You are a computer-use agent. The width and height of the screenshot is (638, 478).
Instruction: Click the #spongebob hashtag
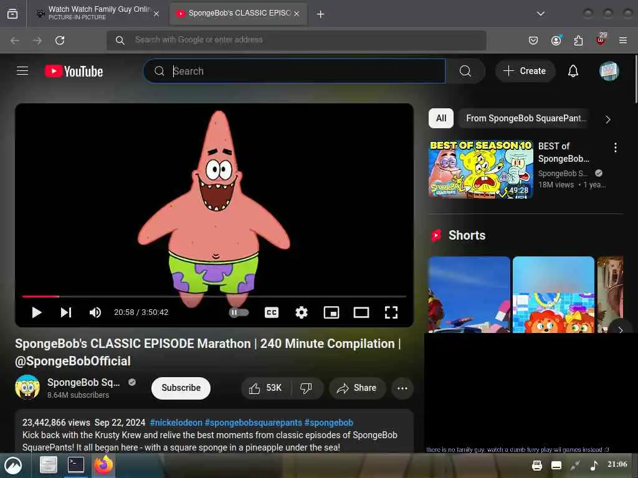tap(329, 423)
